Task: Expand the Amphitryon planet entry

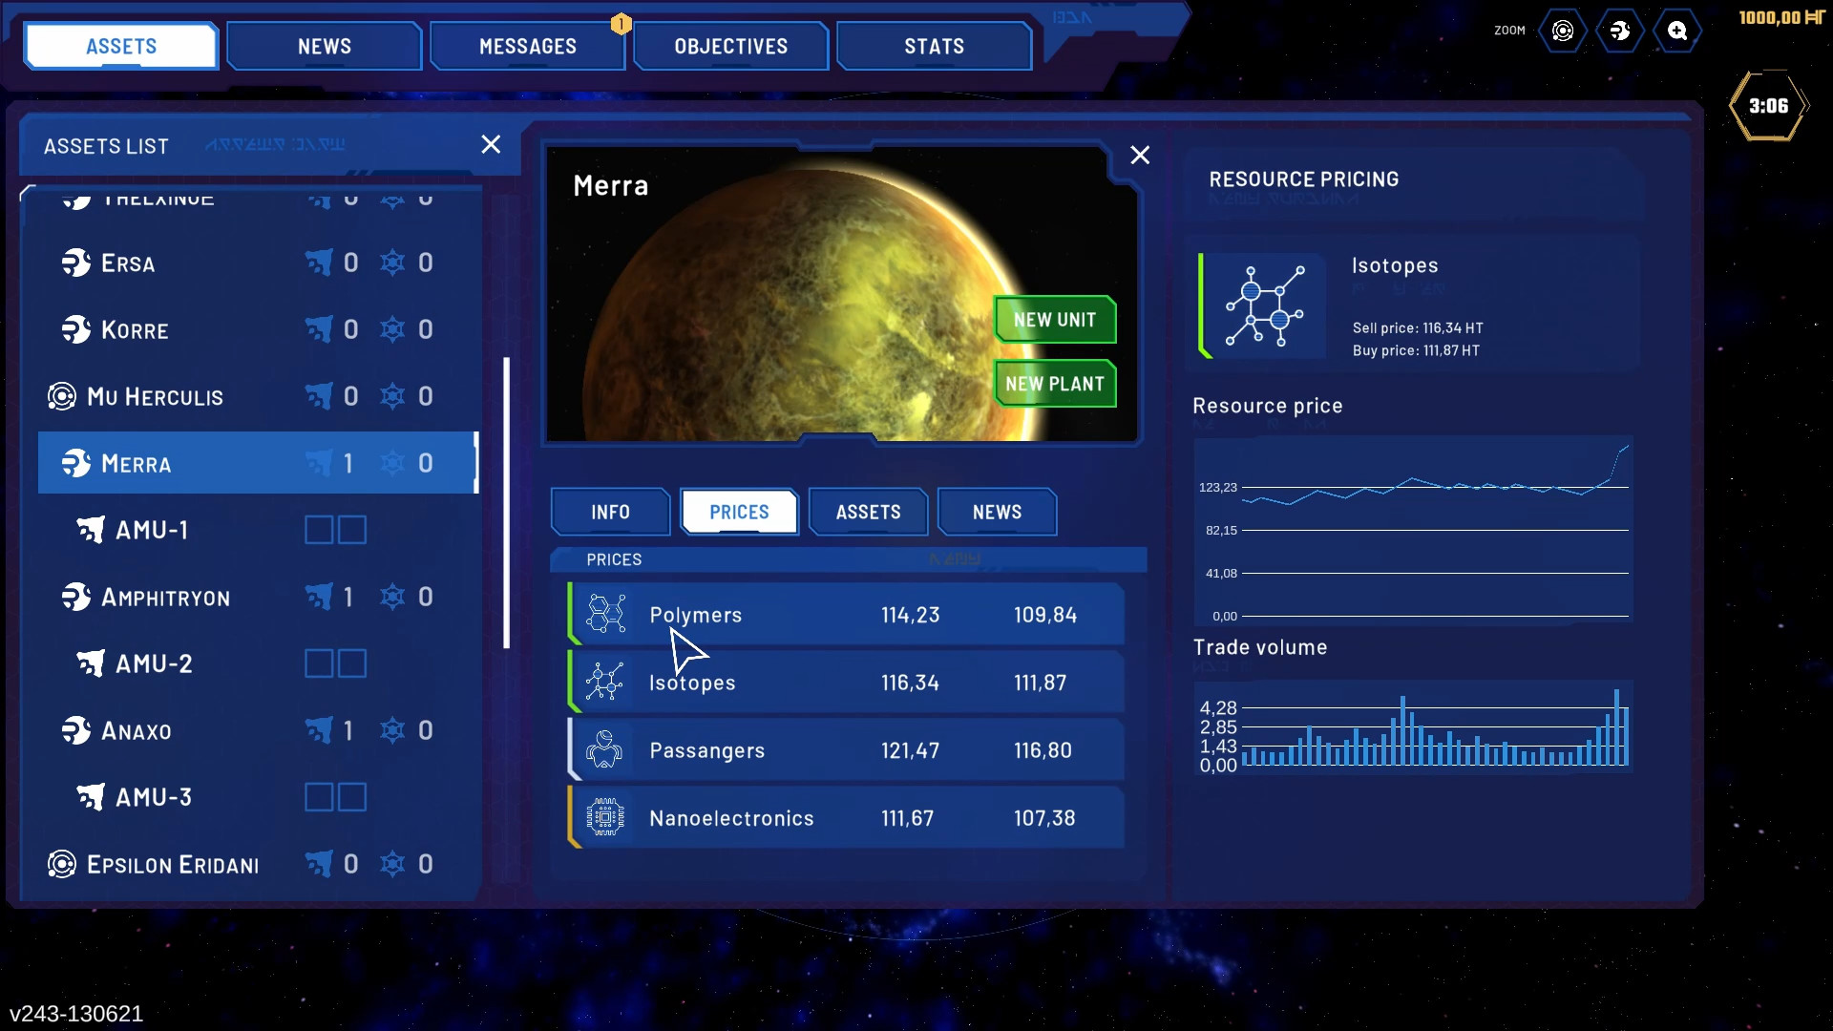Action: click(165, 598)
